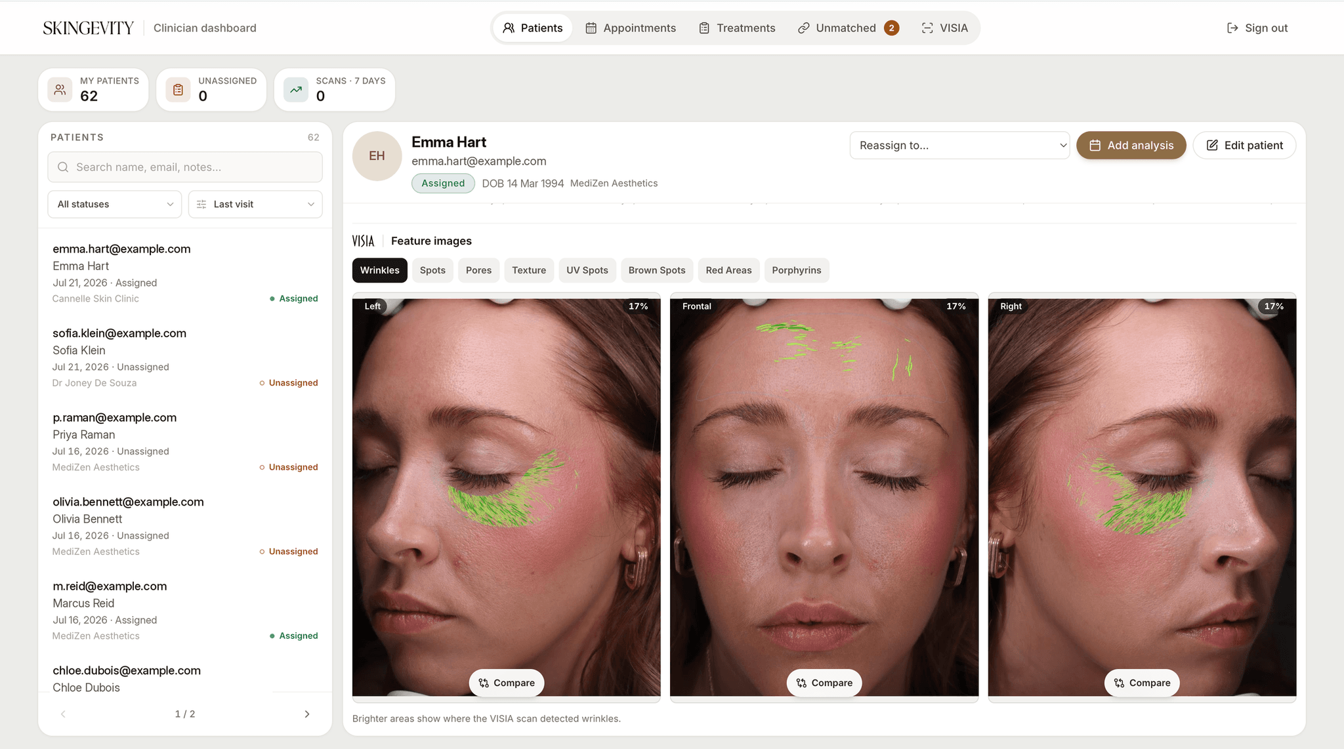Click the Add analysis button

(1131, 145)
